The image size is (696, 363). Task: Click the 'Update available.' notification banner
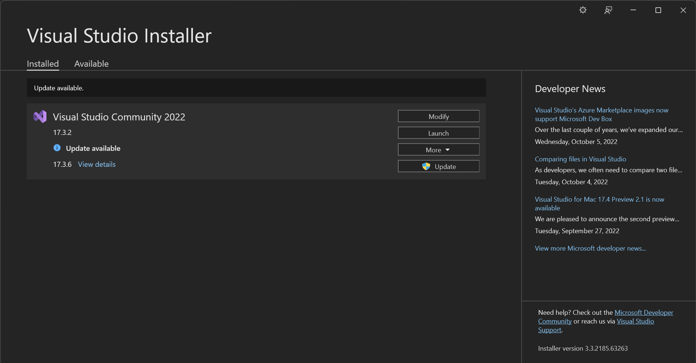256,88
